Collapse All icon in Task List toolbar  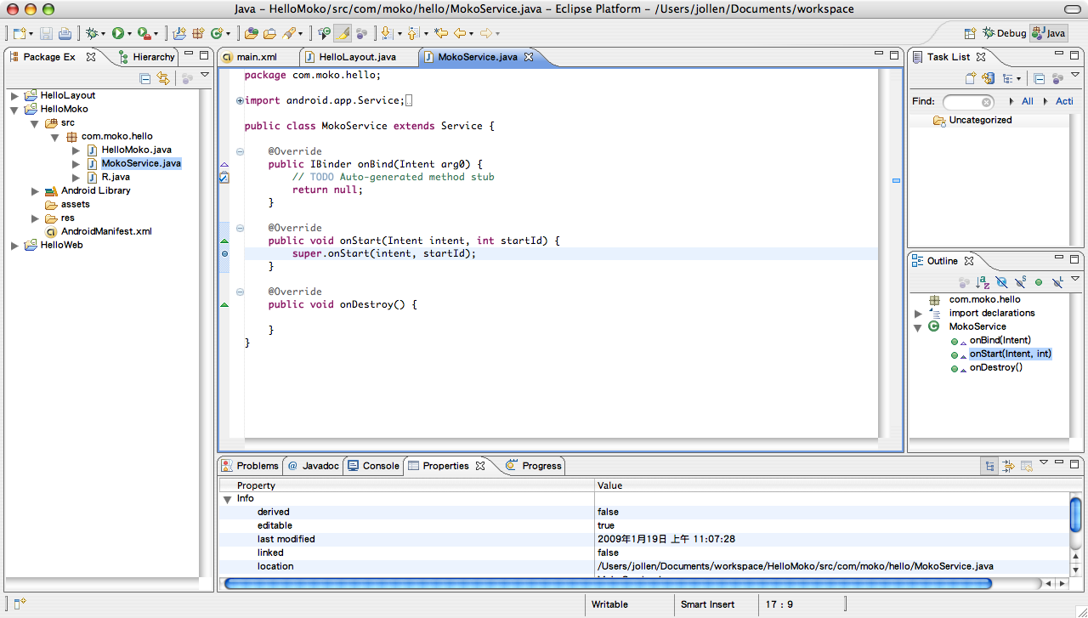point(1039,78)
